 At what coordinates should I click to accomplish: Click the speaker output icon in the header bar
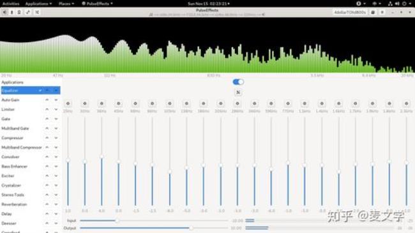4,12
